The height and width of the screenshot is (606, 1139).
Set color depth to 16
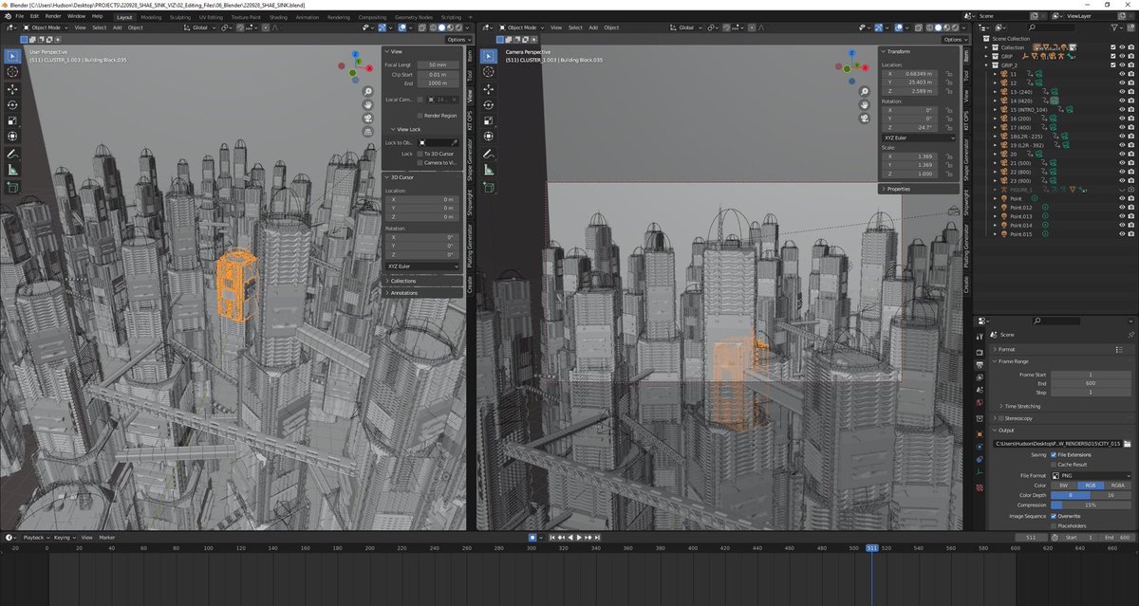pos(1111,495)
